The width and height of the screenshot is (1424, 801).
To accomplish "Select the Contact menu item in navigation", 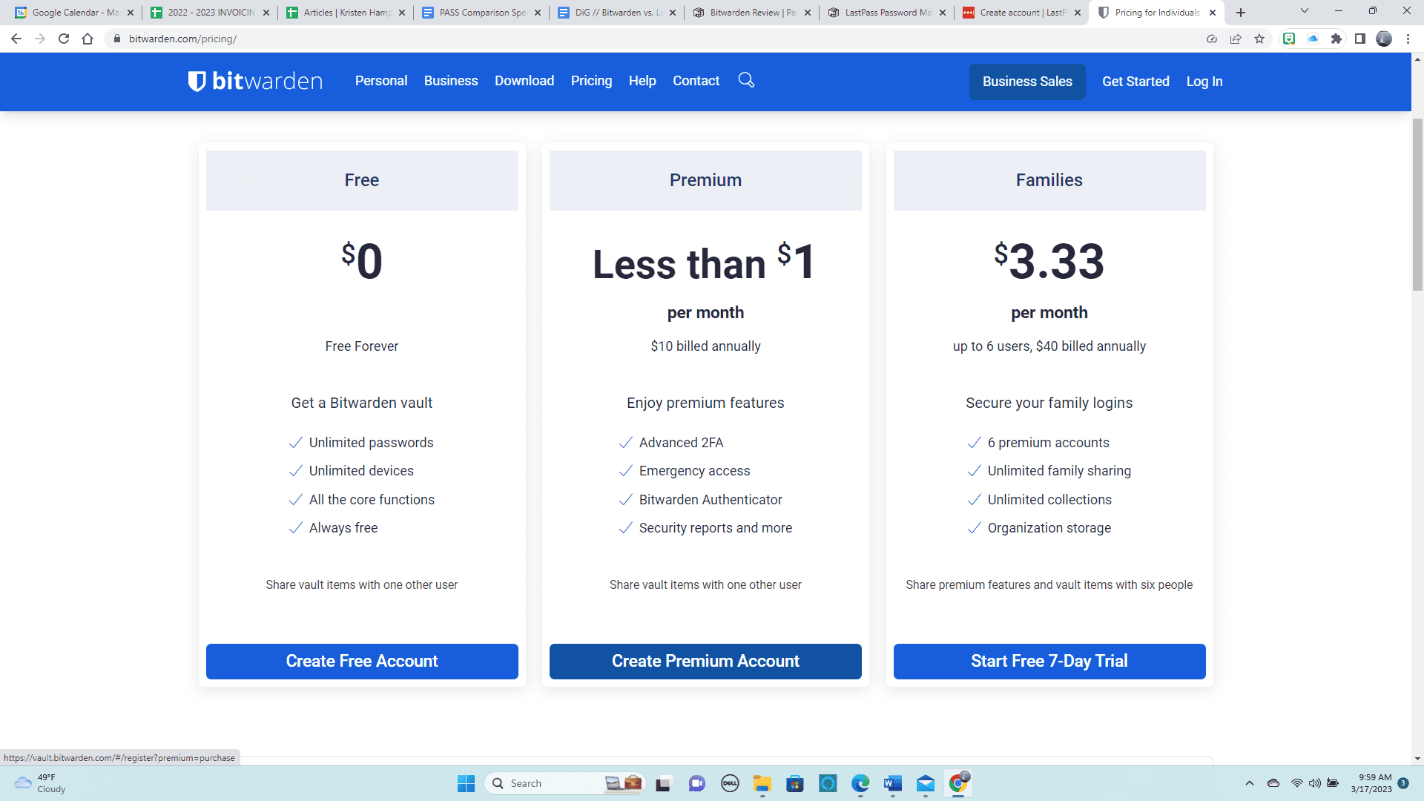I will [696, 81].
